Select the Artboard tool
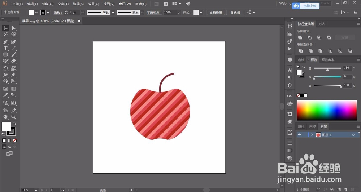This screenshot has width=361, height=192. pos(5,110)
